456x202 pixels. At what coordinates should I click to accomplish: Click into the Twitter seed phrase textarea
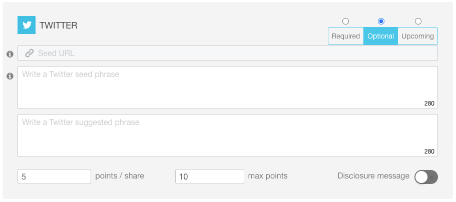pyautogui.click(x=228, y=87)
